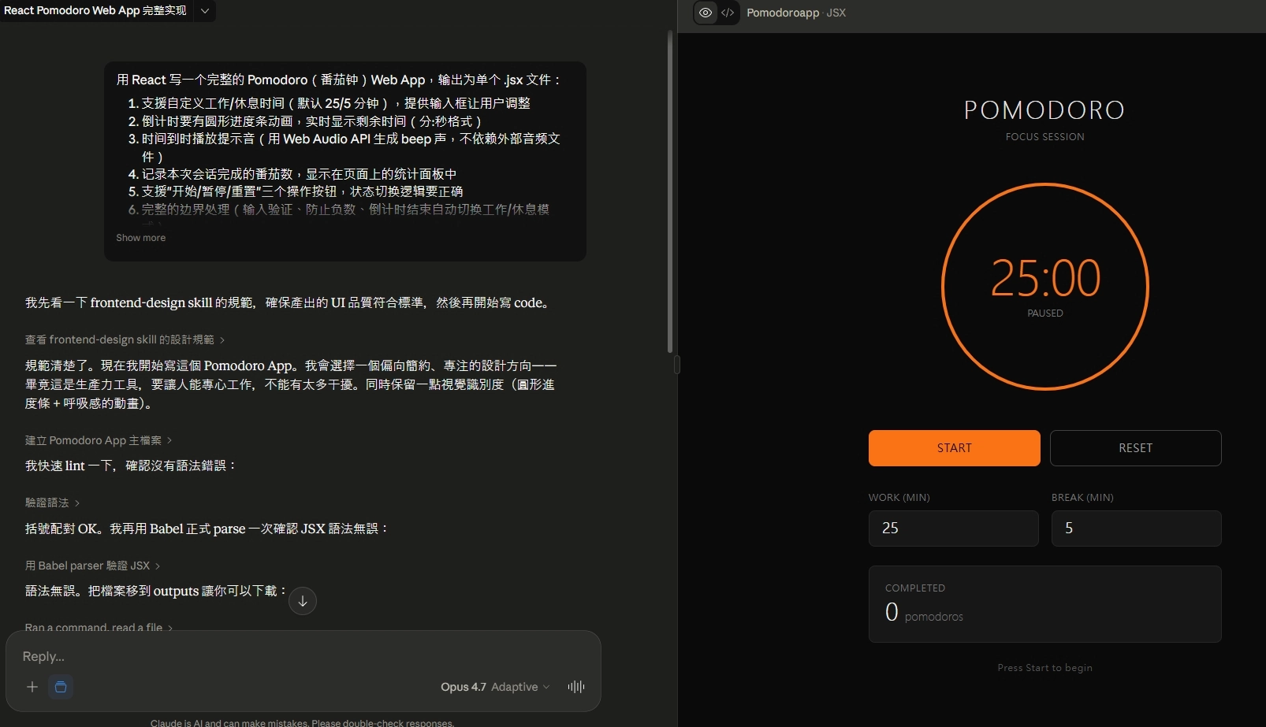Image resolution: width=1266 pixels, height=727 pixels.
Task: Switch to code view using the </> icon
Action: [x=728, y=13]
